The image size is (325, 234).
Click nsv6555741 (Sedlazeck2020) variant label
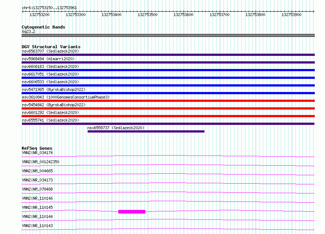(50, 120)
